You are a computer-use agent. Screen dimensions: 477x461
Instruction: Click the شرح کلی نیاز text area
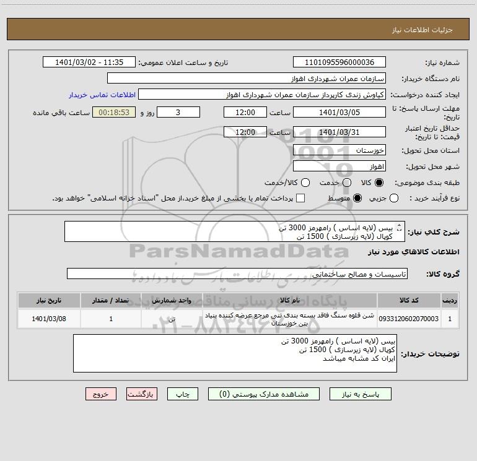pos(235,231)
